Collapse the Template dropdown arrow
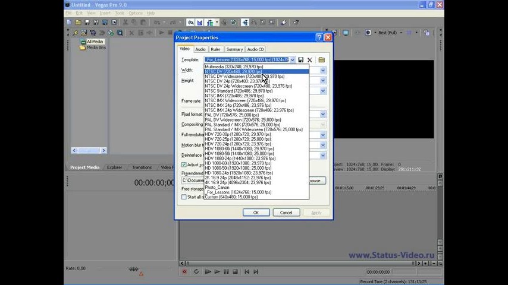Image resolution: width=508 pixels, height=285 pixels. 292,60
